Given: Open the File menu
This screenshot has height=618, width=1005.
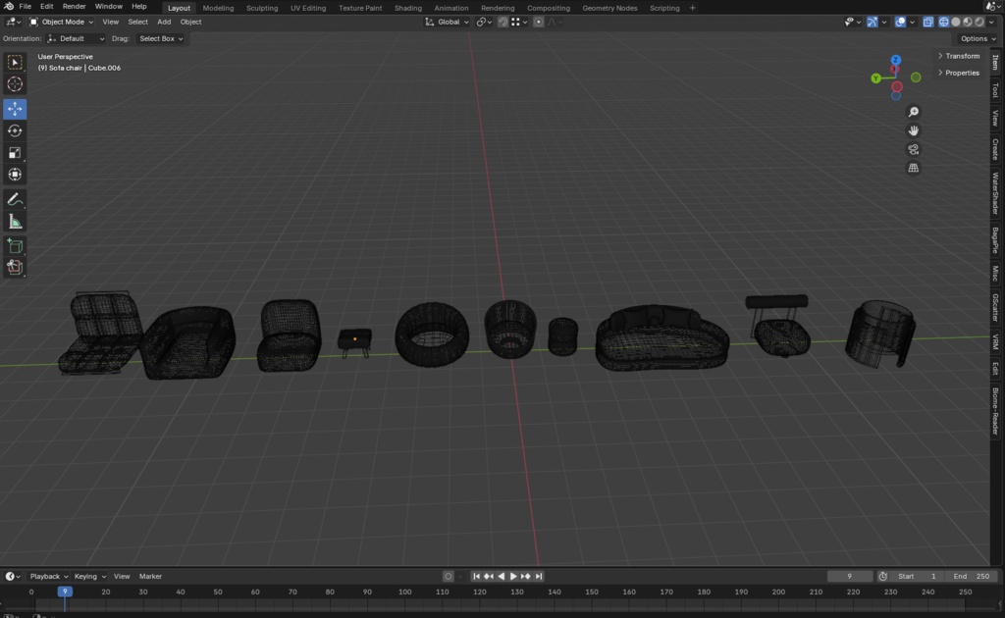Looking at the screenshot, I should 25,7.
